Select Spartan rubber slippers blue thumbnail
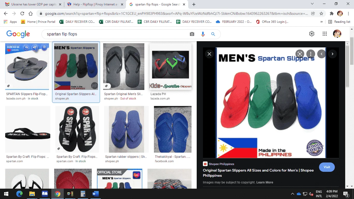This screenshot has width=354, height=199. tap(126, 129)
